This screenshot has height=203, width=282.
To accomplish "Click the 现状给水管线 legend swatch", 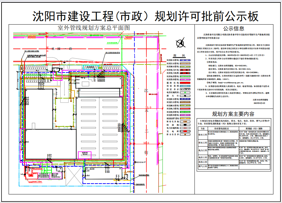I will pyautogui.click(x=185, y=60).
